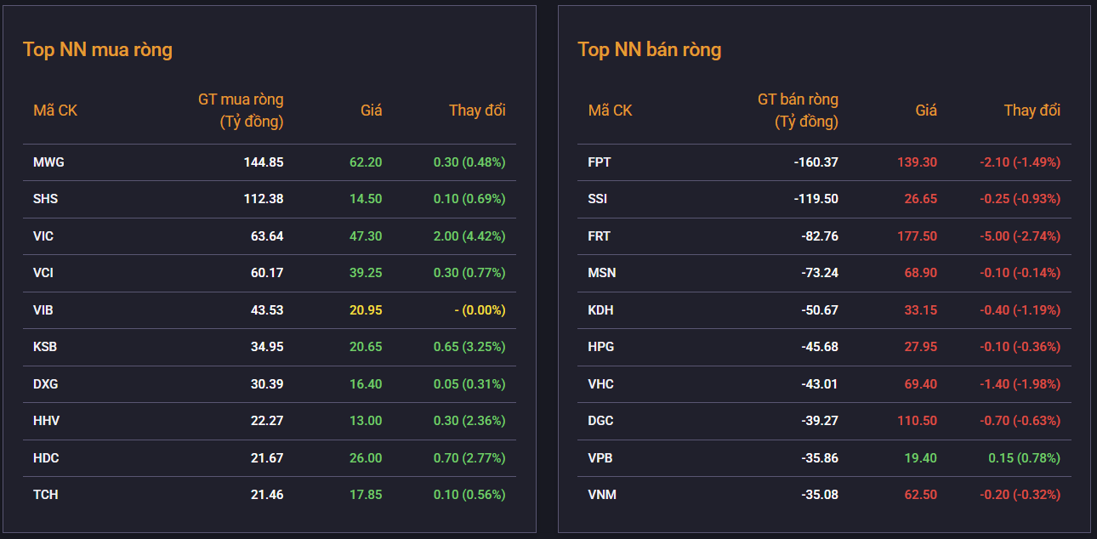Click the change value 0.70 (2.77%)

(x=469, y=458)
